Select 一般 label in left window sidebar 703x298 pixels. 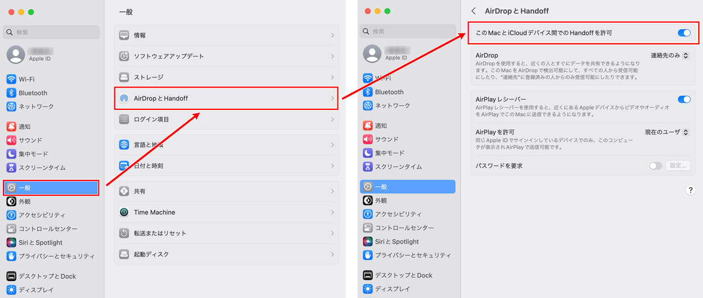click(x=25, y=188)
